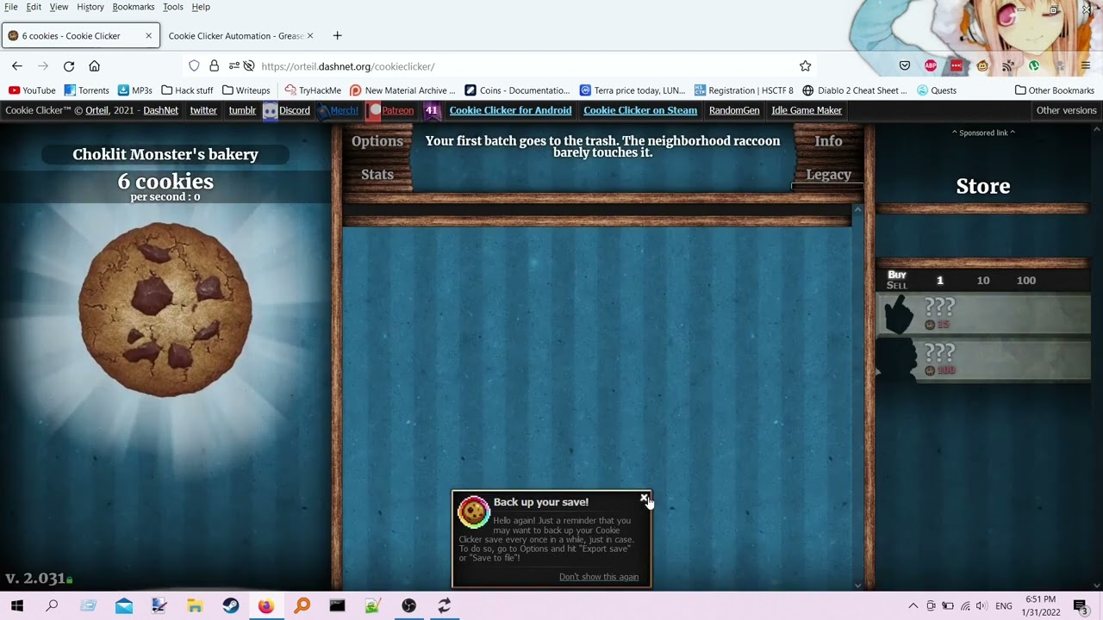Click the purple 41 badge icon
The width and height of the screenshot is (1103, 620).
click(x=432, y=110)
